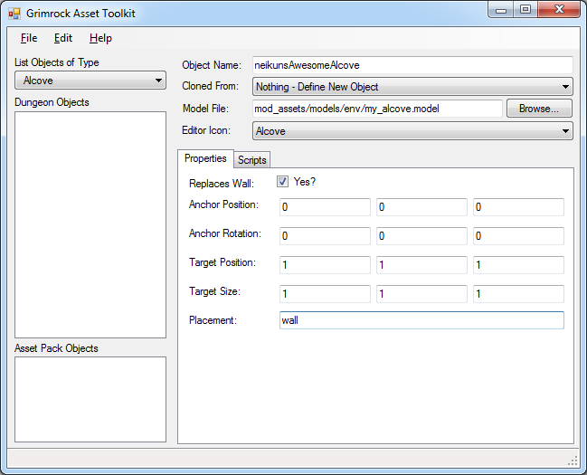Click the Browse button for model file
The width and height of the screenshot is (587, 475).
pos(539,109)
